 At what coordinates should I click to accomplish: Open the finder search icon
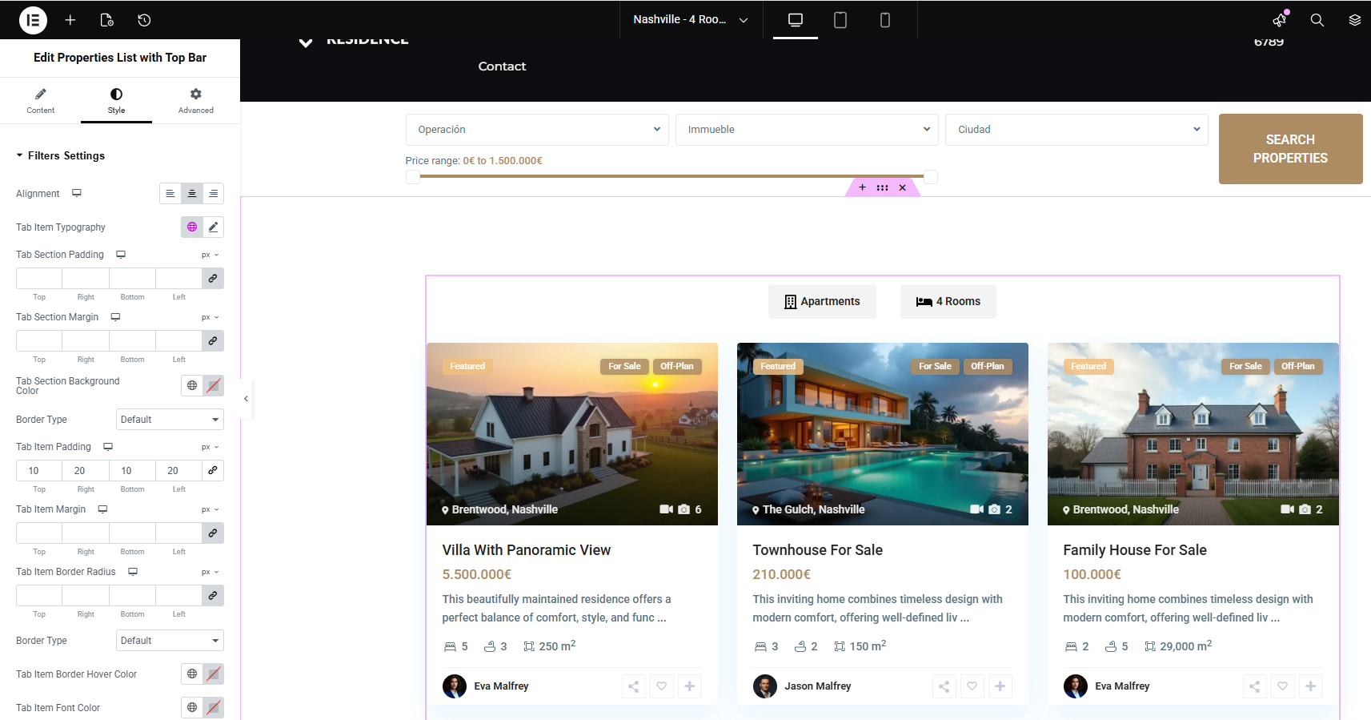(1317, 20)
